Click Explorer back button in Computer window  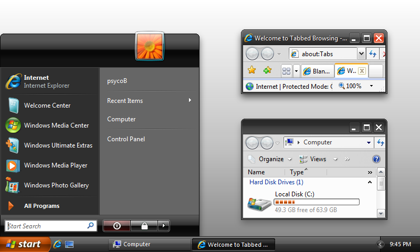pyautogui.click(x=252, y=143)
